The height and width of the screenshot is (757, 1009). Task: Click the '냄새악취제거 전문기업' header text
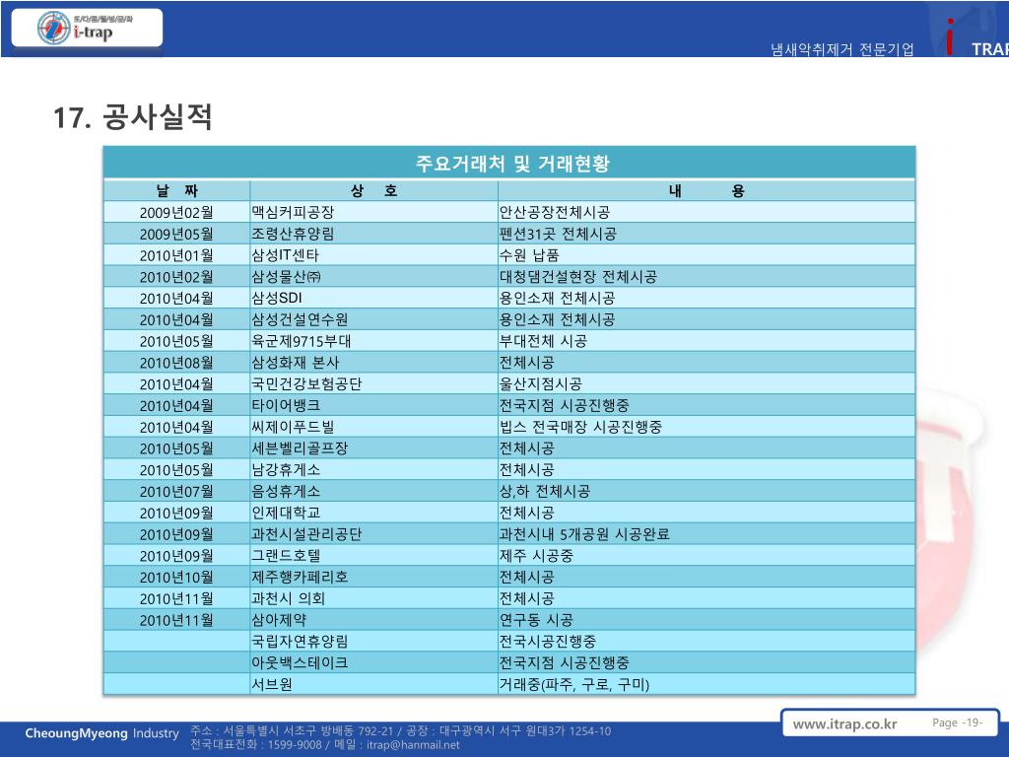[x=842, y=49]
